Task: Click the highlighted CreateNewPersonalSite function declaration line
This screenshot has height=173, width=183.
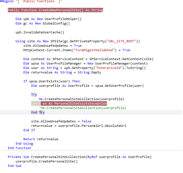Action: [x=55, y=10]
